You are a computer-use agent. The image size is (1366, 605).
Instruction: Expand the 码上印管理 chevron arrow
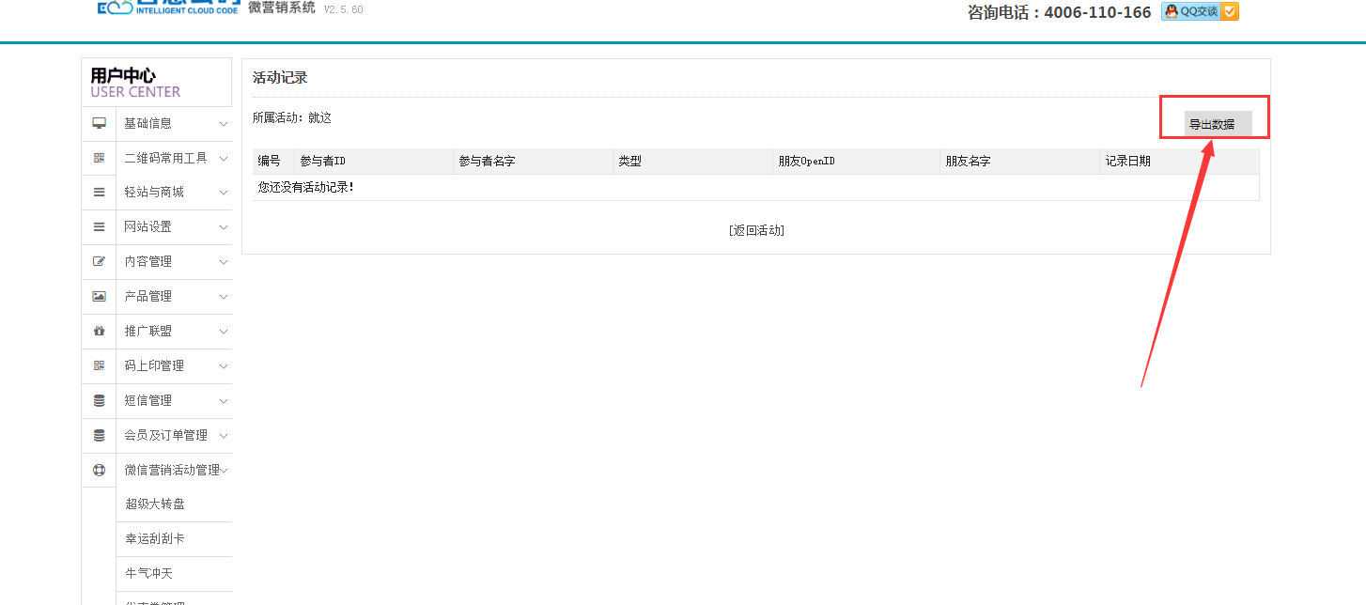(x=224, y=366)
